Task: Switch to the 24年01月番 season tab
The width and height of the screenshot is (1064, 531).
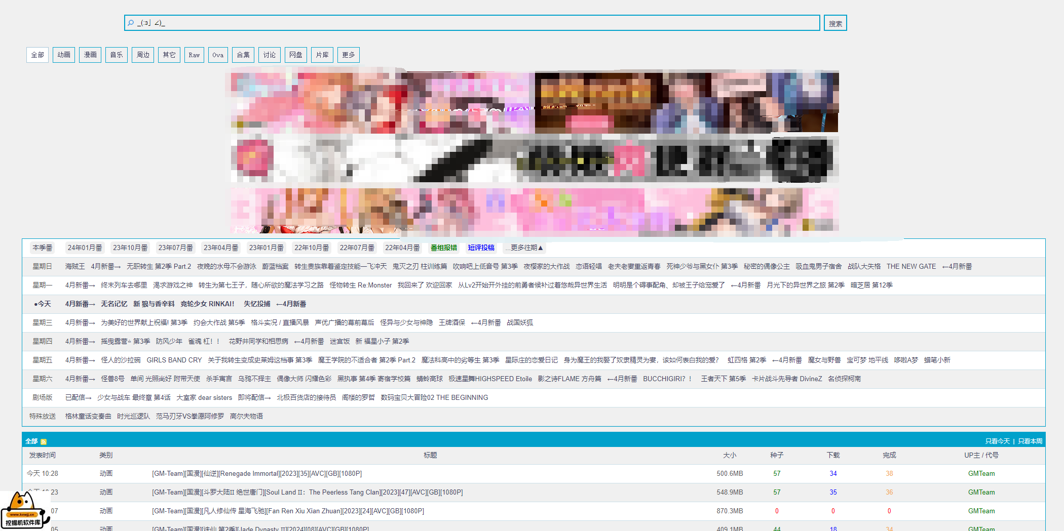Action: (x=85, y=248)
